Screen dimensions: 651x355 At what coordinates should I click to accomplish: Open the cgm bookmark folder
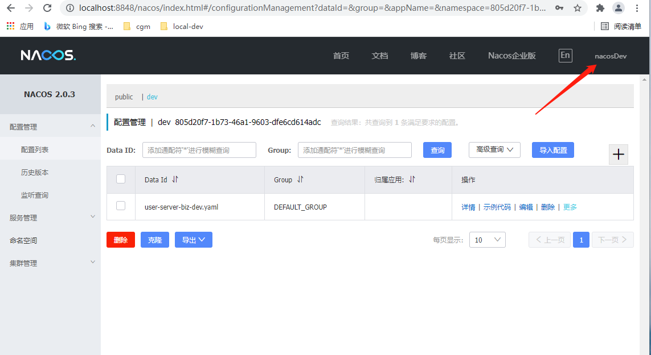point(137,27)
